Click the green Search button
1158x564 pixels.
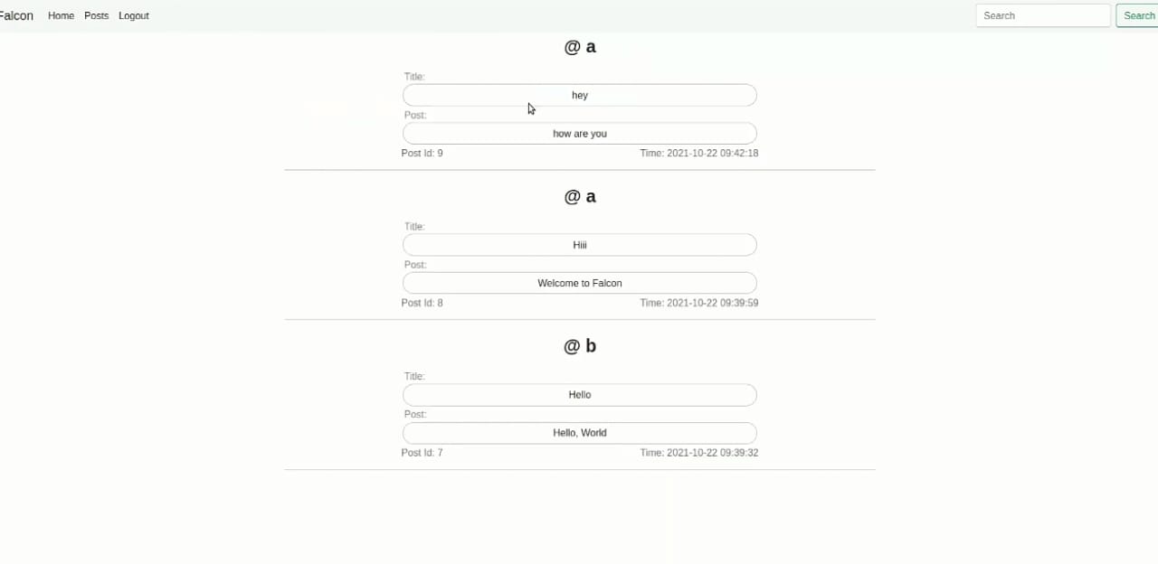point(1138,15)
